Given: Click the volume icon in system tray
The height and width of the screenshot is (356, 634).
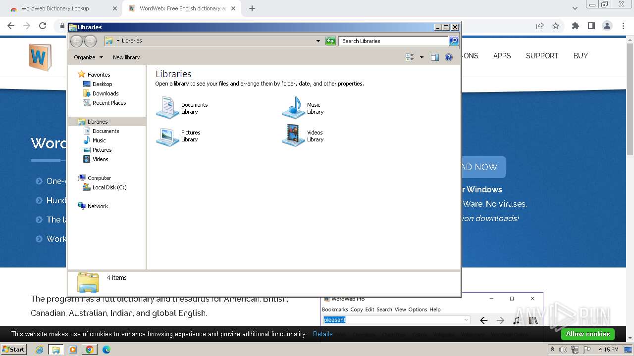Looking at the screenshot, I should (x=563, y=350).
